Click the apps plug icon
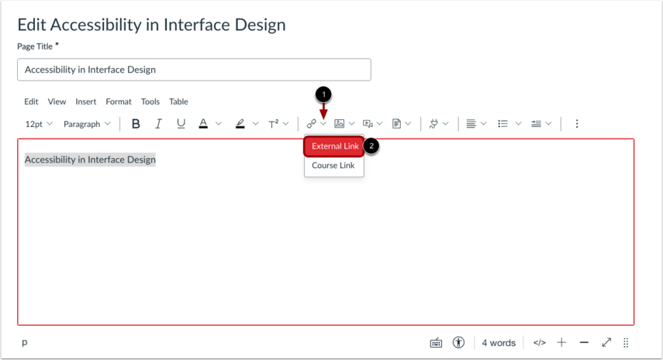Image resolution: width=663 pixels, height=360 pixels. [433, 124]
